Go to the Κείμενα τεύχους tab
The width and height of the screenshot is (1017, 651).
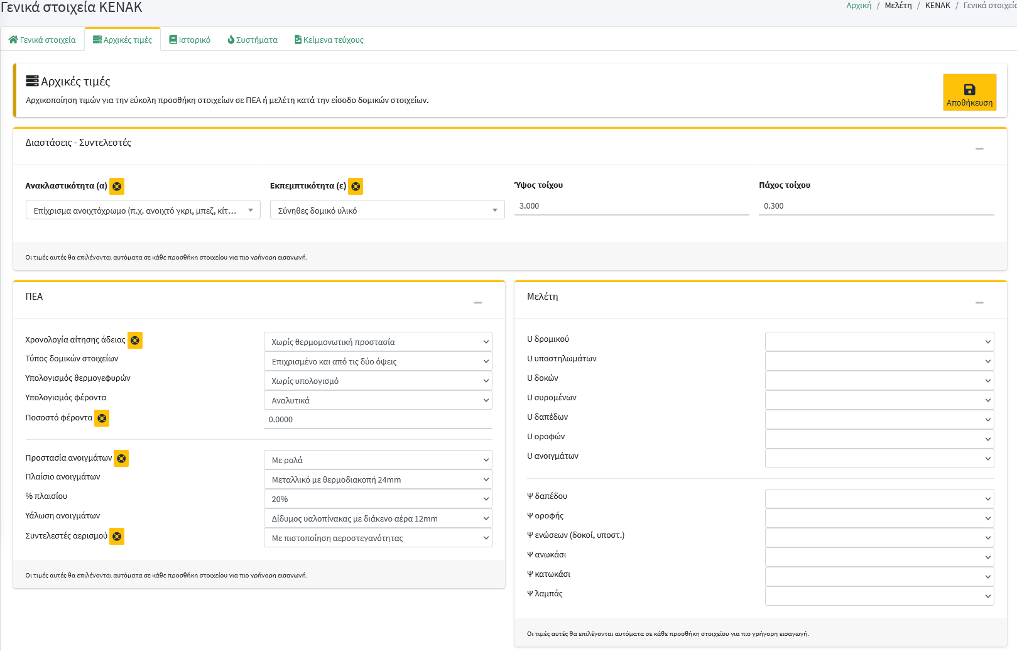point(329,40)
